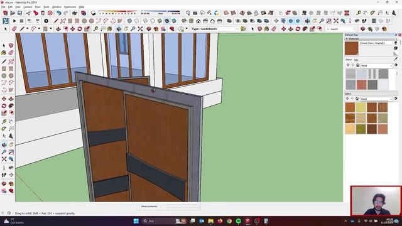Click Zoom Extents in left toolbar

point(4,159)
